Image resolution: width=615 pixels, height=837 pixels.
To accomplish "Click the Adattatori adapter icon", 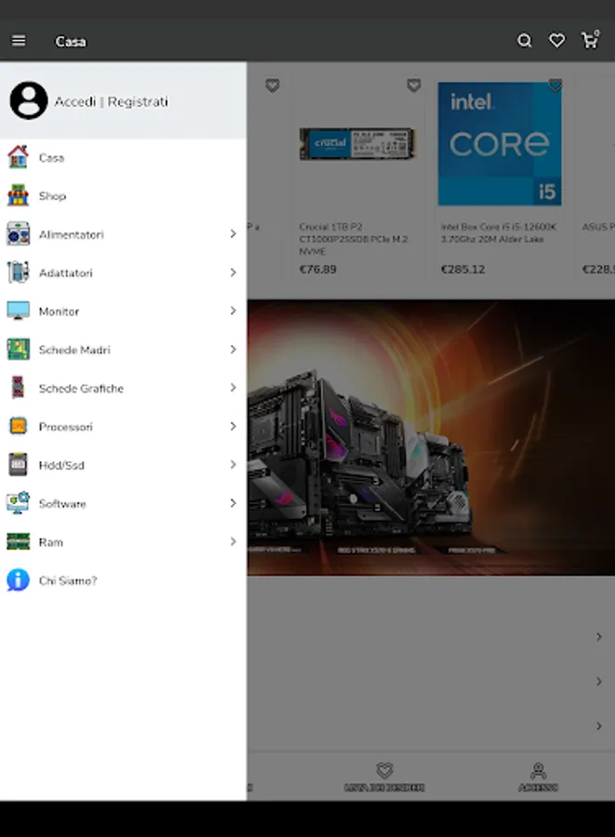I will point(18,272).
